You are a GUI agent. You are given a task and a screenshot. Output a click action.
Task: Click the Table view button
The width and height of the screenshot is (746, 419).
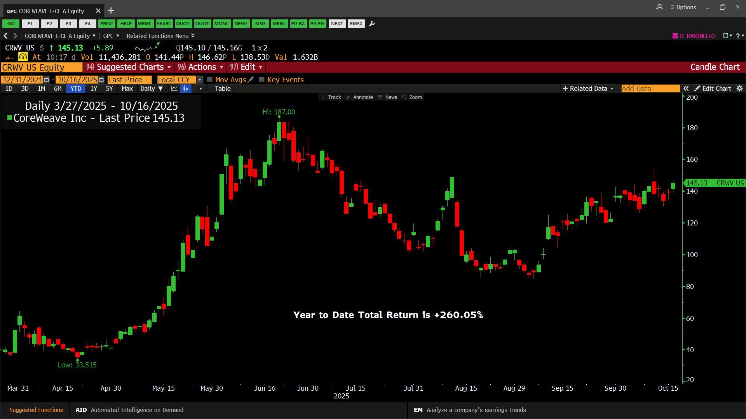(x=223, y=88)
